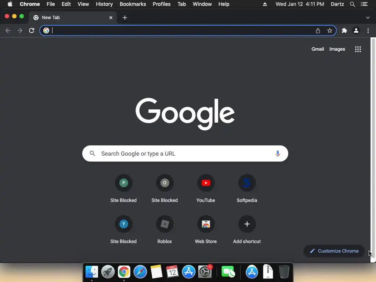Open the Edit menu
This screenshot has width=376, height=282.
(x=66, y=4)
